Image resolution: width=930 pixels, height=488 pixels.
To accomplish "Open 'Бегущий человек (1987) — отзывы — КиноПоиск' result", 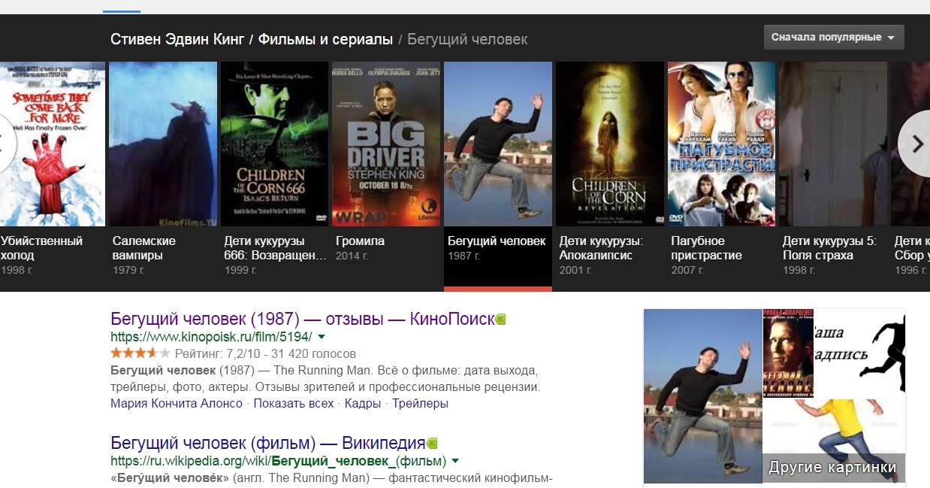I will (302, 319).
